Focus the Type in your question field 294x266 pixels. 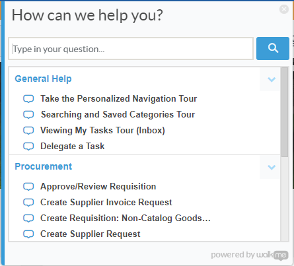131,49
